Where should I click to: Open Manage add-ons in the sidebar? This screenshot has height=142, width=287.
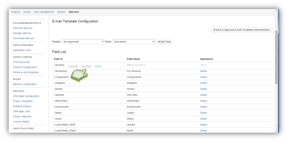[x=22, y=33]
